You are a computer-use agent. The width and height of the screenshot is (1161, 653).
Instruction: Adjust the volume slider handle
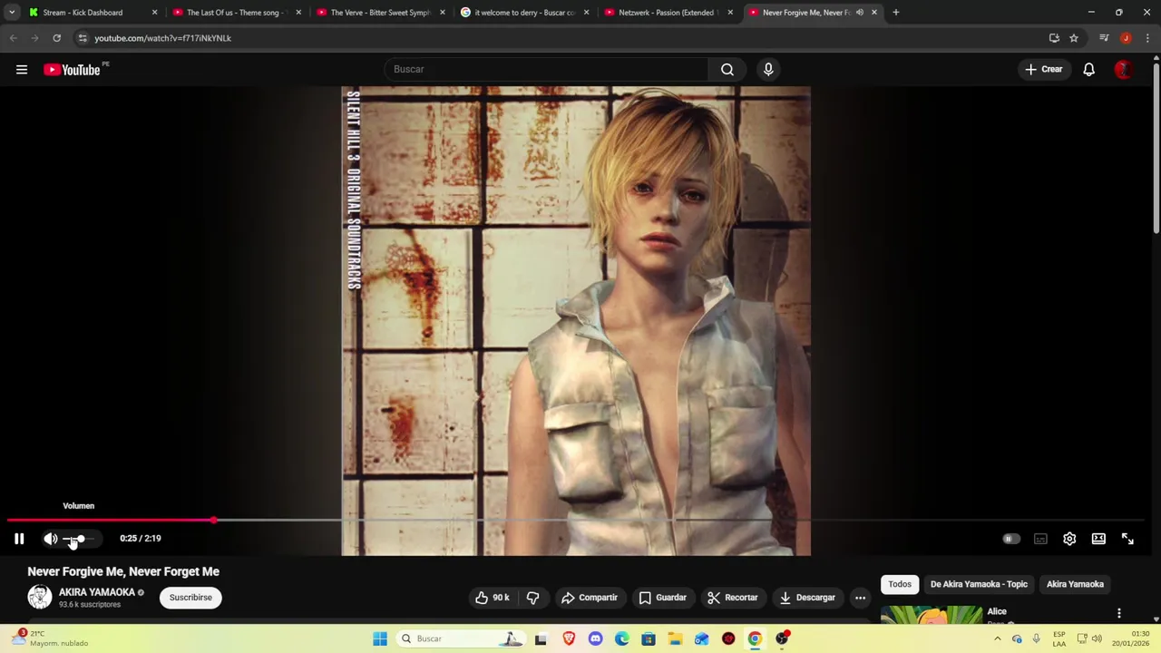coord(80,539)
